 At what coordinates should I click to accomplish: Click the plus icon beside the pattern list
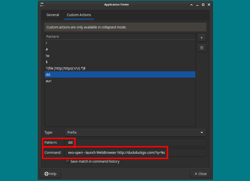(202, 38)
